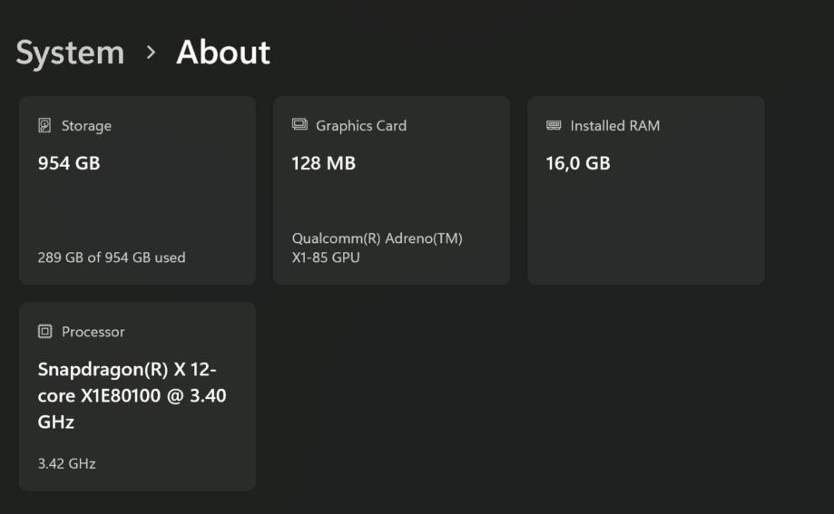Click the Graphics Card label
The image size is (834, 514).
361,126
